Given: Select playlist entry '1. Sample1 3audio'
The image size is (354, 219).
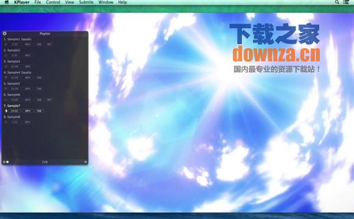Looking at the screenshot, I should pos(17,39).
